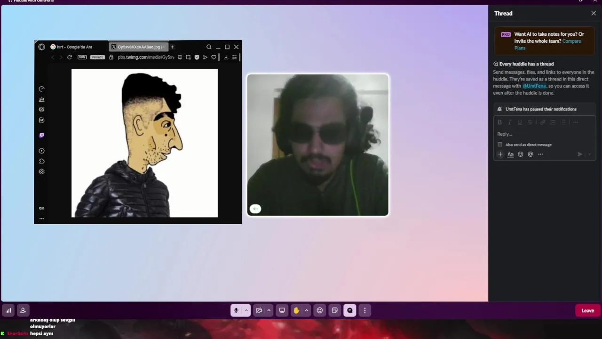Open the huddle notes canvas icon
Image resolution: width=602 pixels, height=339 pixels.
(335, 310)
